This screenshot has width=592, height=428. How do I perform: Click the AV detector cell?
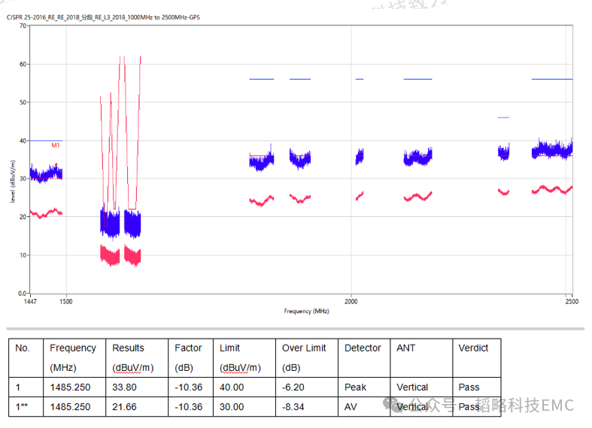[x=351, y=406]
